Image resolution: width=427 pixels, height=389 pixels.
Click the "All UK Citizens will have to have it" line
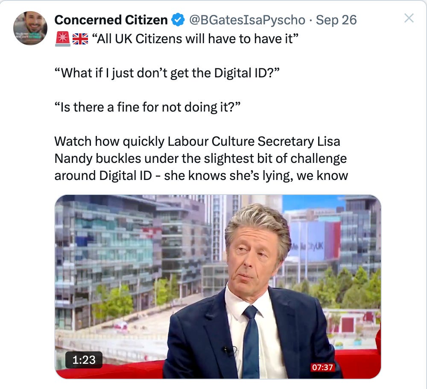[x=195, y=39]
